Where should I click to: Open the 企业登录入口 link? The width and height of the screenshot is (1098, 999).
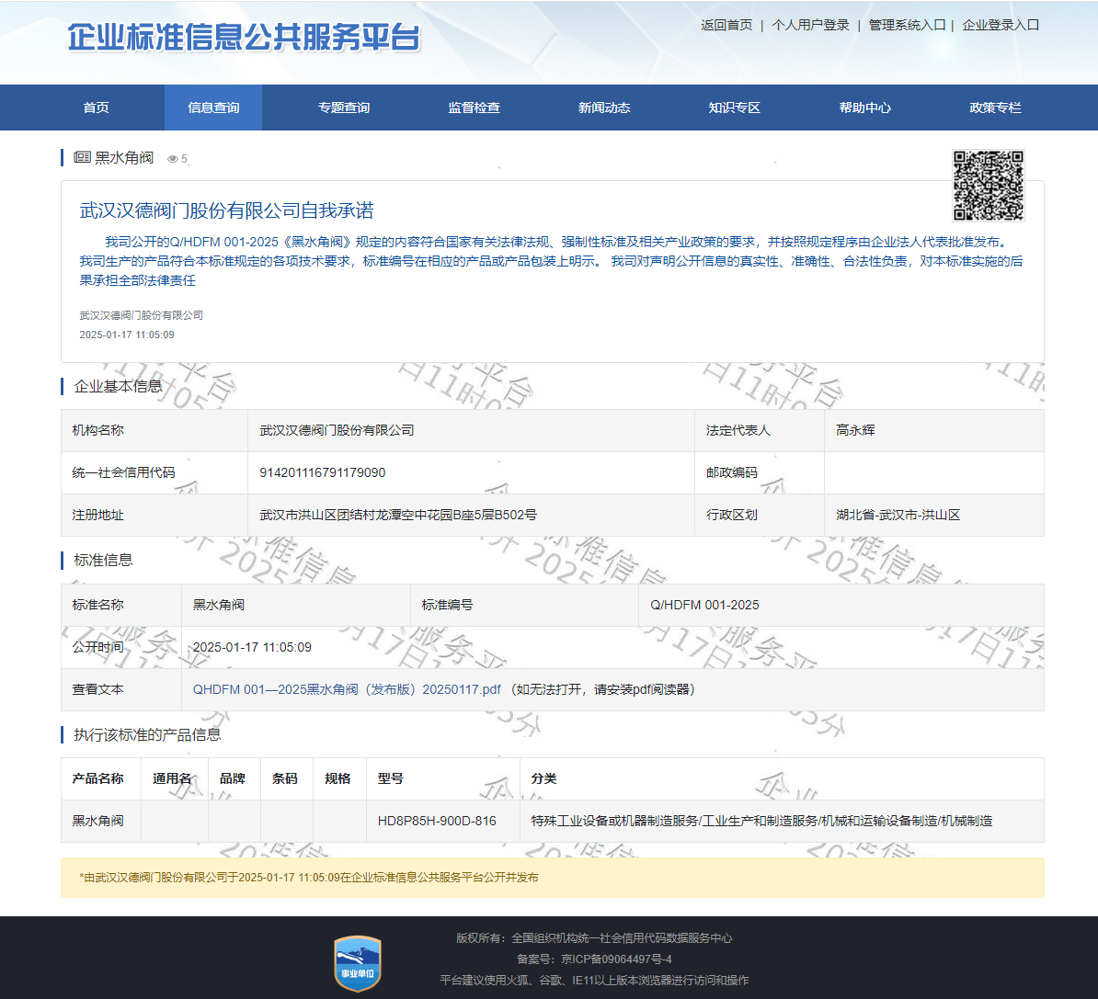click(x=1001, y=25)
